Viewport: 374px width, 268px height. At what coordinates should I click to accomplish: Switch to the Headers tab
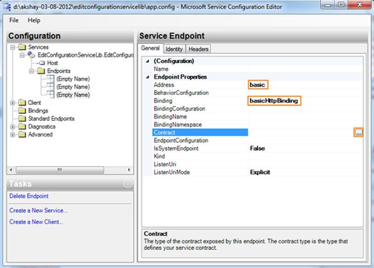tap(198, 49)
